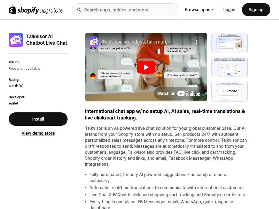Screen dimensions: 279x209
Task: Click the Sign up button
Action: tap(256, 10)
